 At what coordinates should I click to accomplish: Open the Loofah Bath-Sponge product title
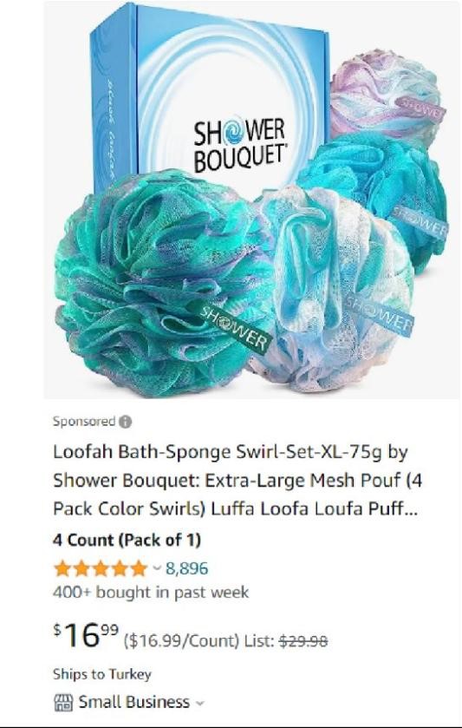(238, 480)
